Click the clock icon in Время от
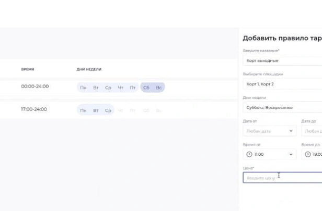This screenshot has width=322, height=211. (x=249, y=154)
